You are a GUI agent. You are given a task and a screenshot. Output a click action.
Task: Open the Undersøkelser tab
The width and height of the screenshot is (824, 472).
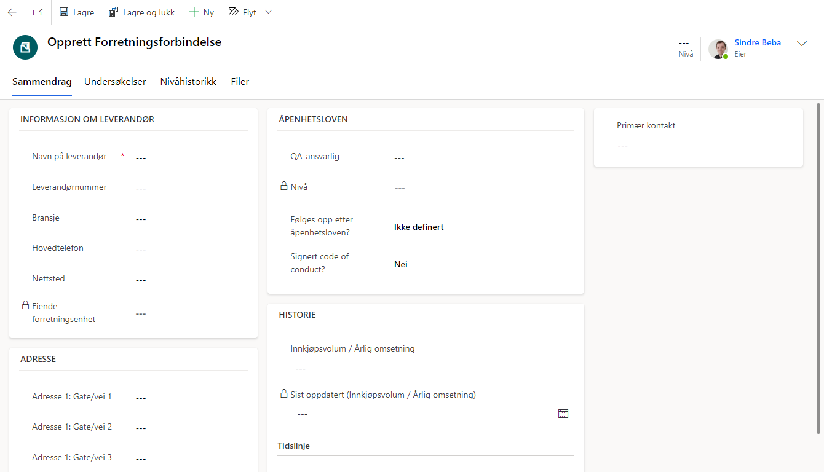coord(115,82)
